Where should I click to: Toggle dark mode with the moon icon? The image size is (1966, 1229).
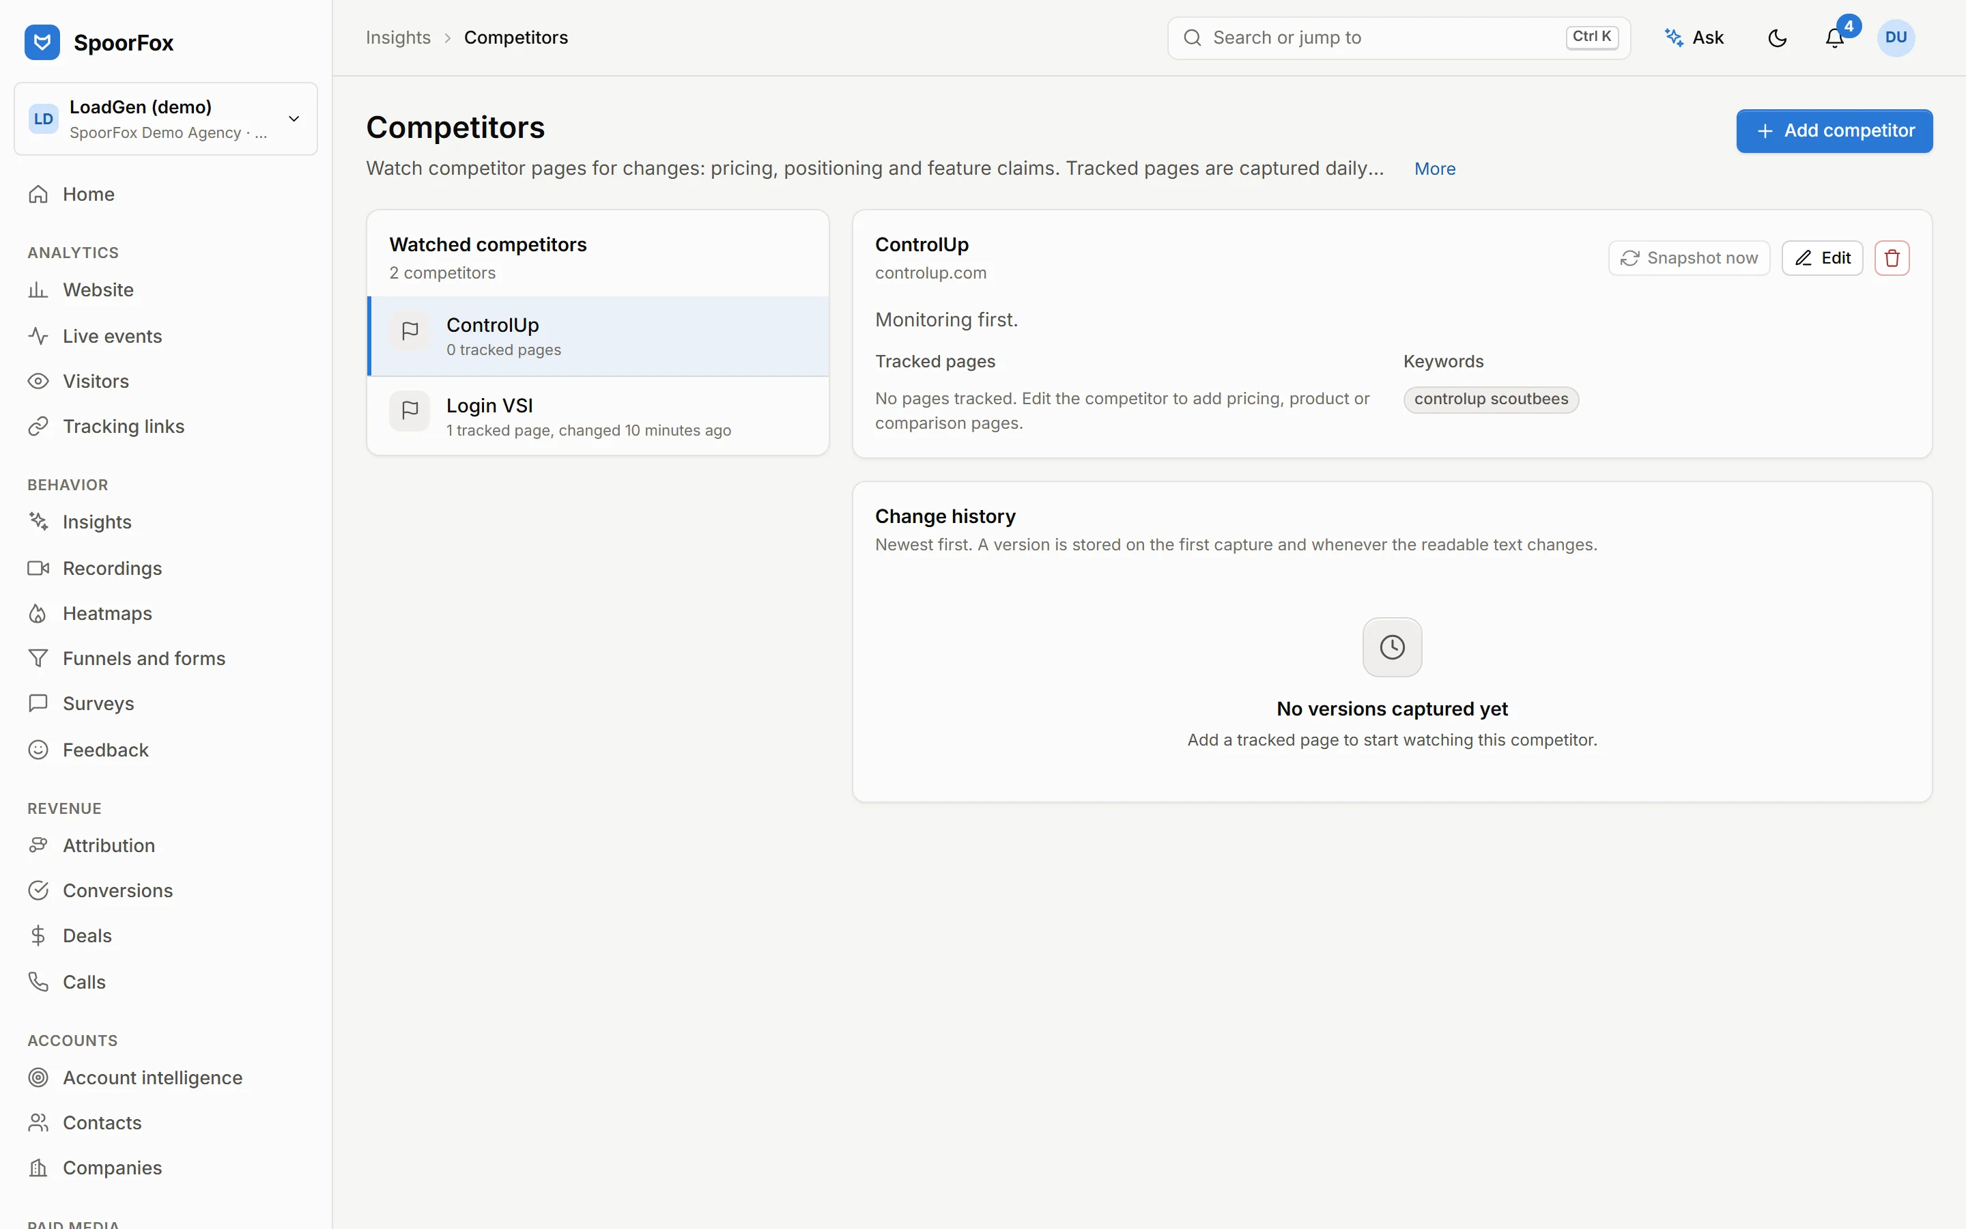point(1778,38)
